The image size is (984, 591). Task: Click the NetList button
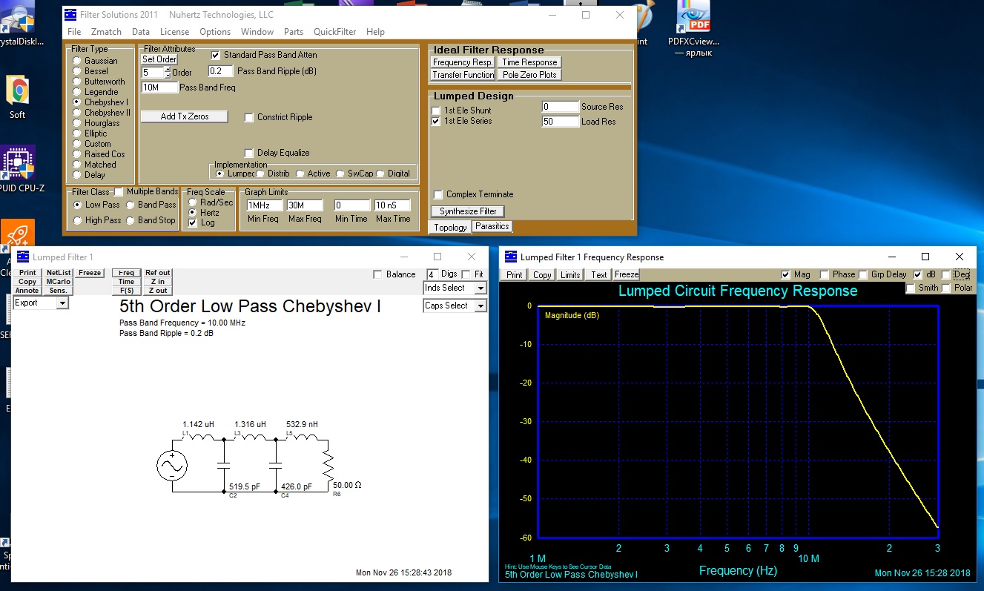[x=59, y=273]
